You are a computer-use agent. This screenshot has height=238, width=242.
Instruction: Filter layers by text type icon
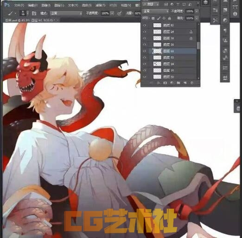tap(178, 4)
